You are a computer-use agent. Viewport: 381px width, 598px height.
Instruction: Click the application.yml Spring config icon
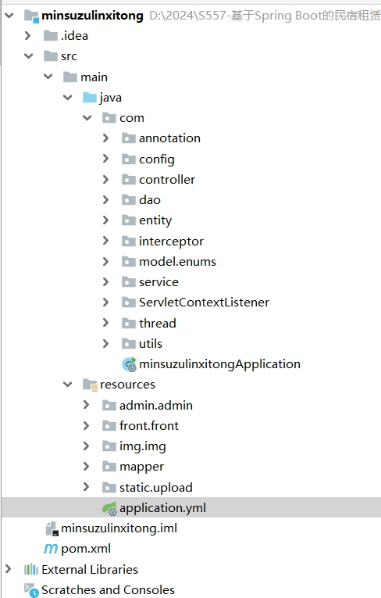(110, 508)
